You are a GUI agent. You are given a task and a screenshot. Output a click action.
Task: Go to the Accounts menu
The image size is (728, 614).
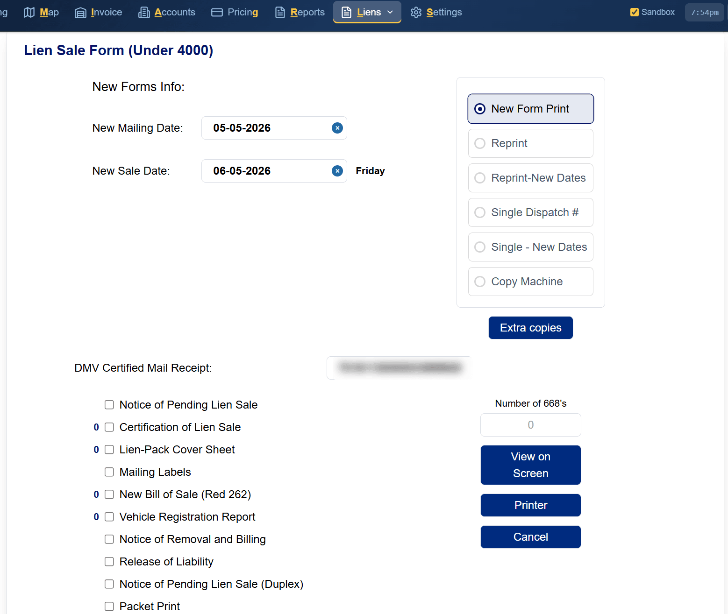[167, 13]
